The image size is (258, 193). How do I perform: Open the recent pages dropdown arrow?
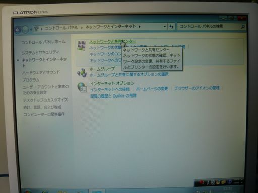[x=31, y=30]
